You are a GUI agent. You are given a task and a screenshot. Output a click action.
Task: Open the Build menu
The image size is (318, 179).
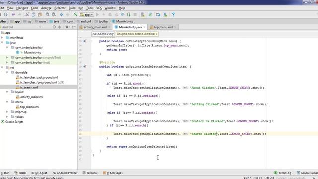72,8
